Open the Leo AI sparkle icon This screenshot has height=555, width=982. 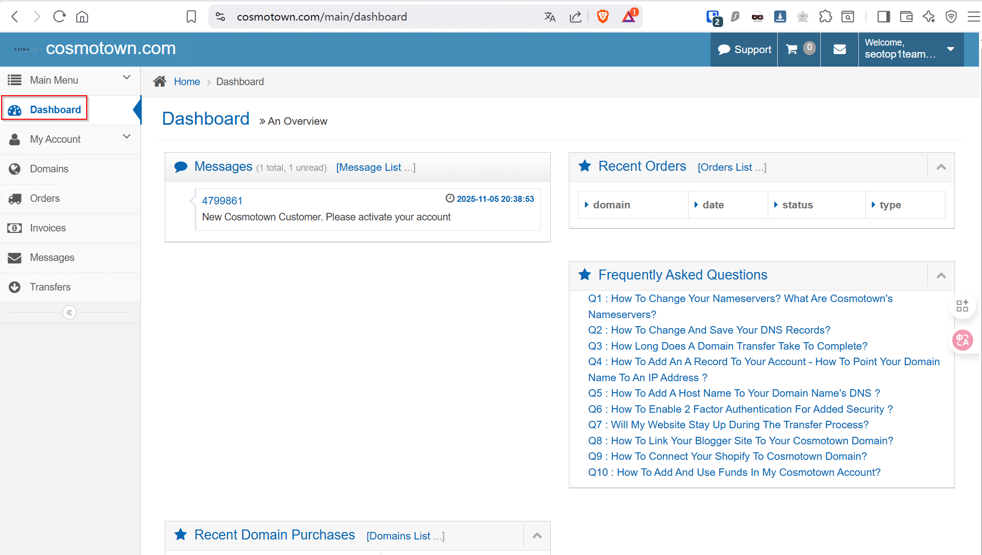[929, 17]
